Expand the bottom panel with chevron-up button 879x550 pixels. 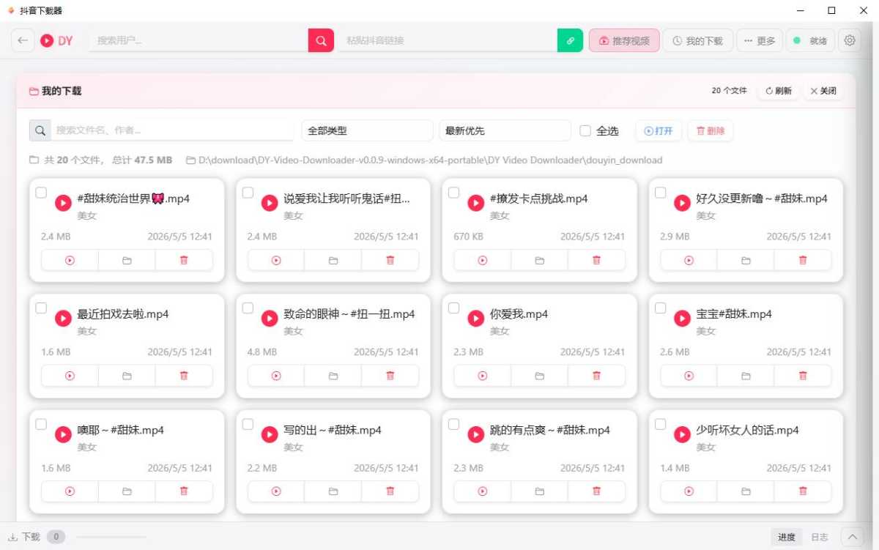click(x=852, y=537)
